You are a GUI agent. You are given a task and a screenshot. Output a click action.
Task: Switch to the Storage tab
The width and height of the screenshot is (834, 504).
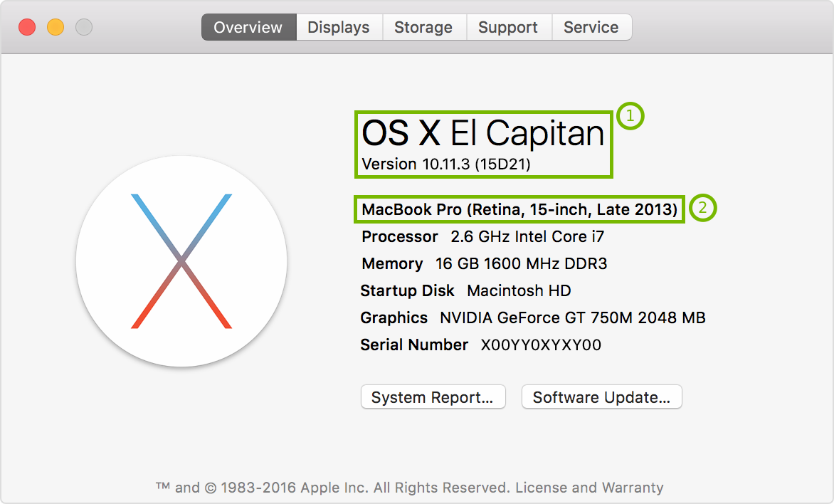coord(423,27)
